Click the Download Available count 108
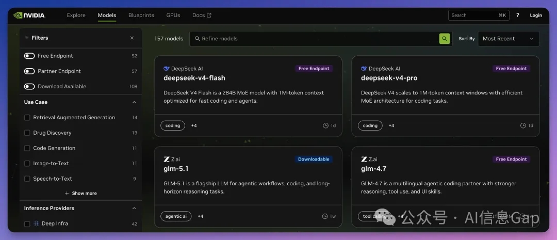 (x=133, y=86)
